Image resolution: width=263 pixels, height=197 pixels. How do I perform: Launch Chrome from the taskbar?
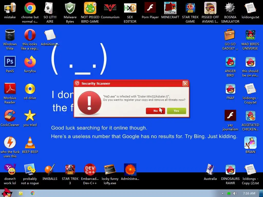click(x=33, y=193)
